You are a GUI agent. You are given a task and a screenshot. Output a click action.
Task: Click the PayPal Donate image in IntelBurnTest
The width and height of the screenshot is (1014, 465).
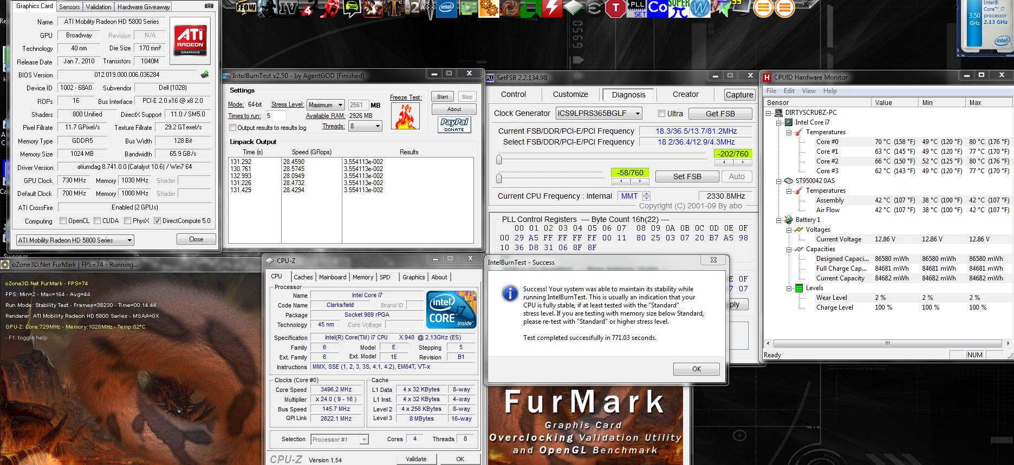click(x=454, y=125)
